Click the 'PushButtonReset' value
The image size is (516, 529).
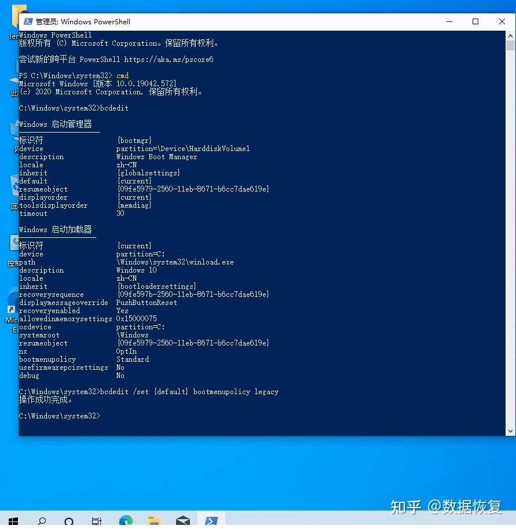point(147,303)
